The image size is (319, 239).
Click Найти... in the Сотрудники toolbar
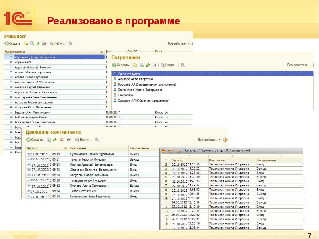[x=168, y=65]
